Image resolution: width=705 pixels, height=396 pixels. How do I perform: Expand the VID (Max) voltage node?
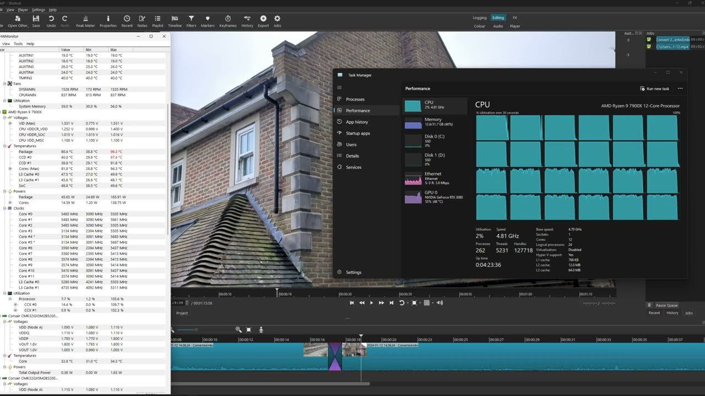tap(10, 123)
